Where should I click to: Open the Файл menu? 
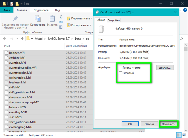pyautogui.click(x=7, y=10)
